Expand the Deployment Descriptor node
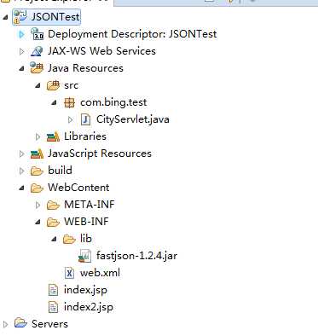The height and width of the screenshot is (336, 318). pyautogui.click(x=21, y=34)
